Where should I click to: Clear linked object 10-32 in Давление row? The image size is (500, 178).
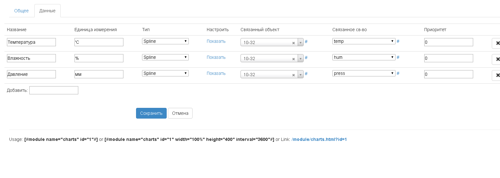coord(294,75)
